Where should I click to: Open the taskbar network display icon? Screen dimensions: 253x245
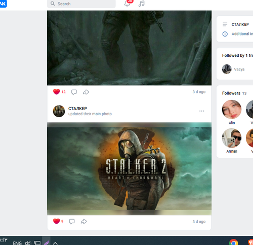click(37, 243)
